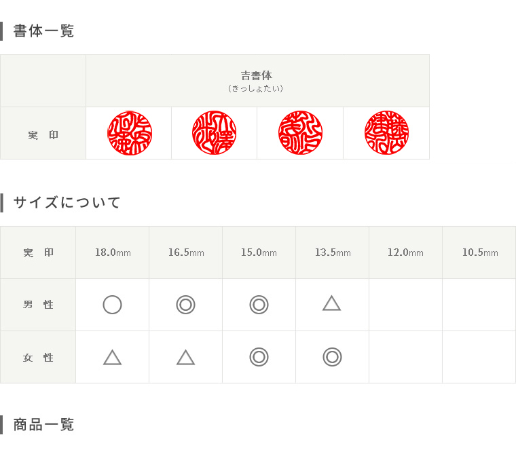Click the single circle for 男性 18.0mm
Viewport: 516px width, 452px height.
112,305
